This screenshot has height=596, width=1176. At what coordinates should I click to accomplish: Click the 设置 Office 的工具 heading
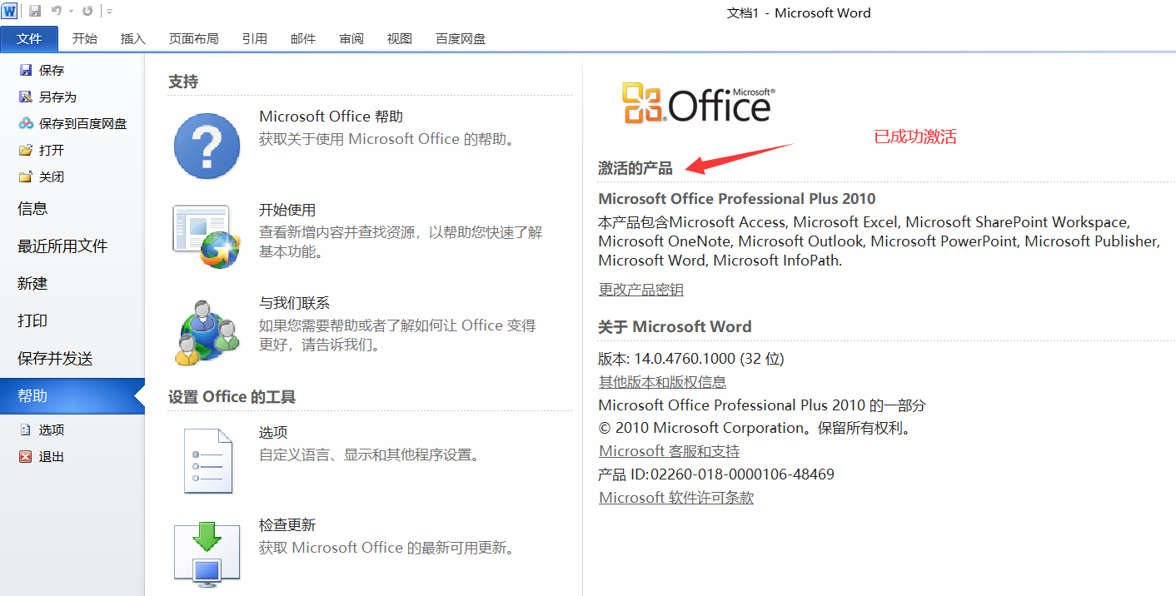232,397
